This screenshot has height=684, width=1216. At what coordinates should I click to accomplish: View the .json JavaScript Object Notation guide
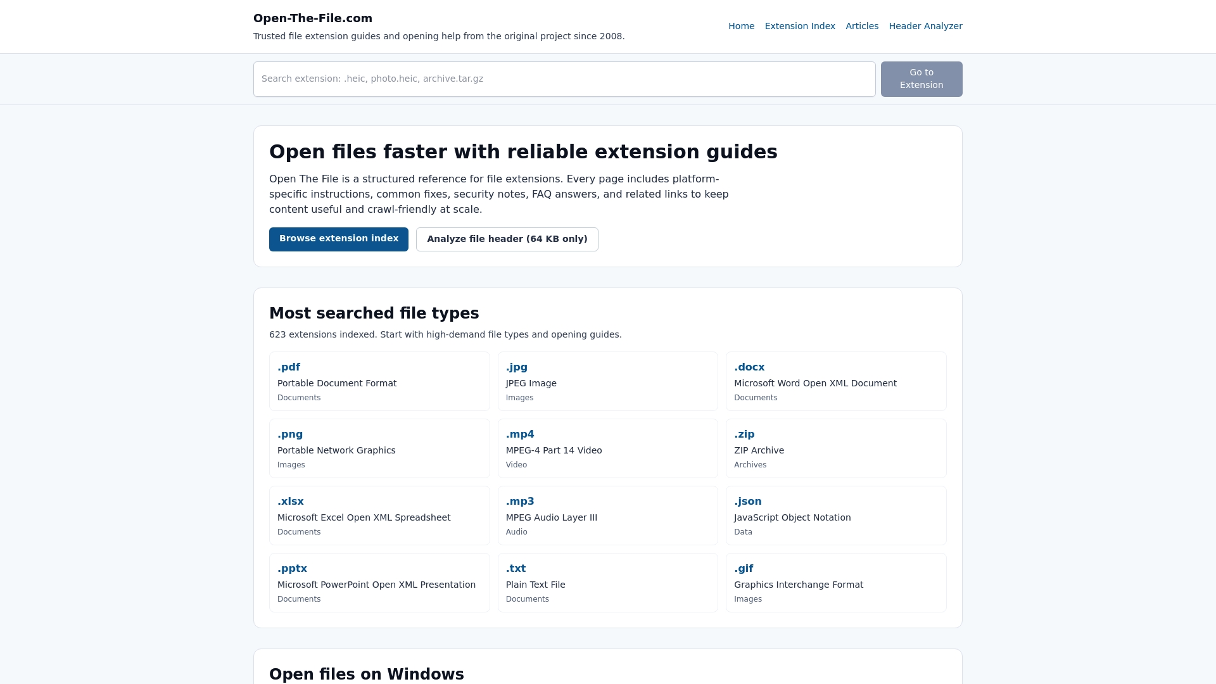pyautogui.click(x=748, y=502)
